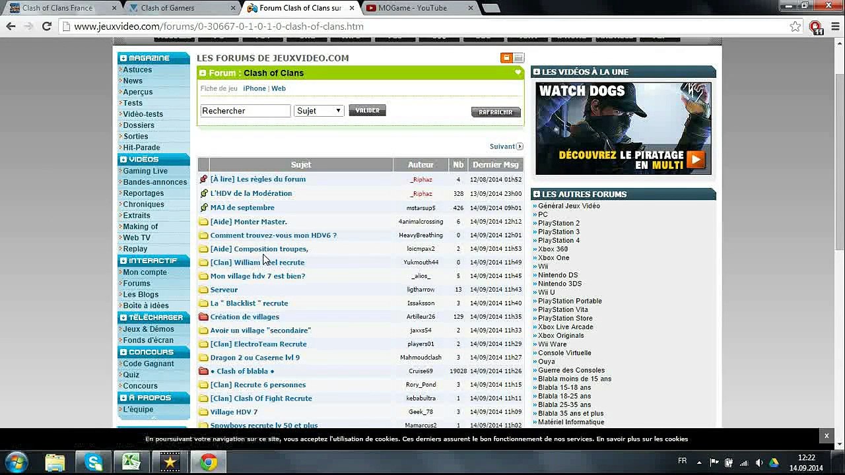Viewport: 845px width, 475px height.
Task: Click the Valider search button
Action: click(x=367, y=110)
